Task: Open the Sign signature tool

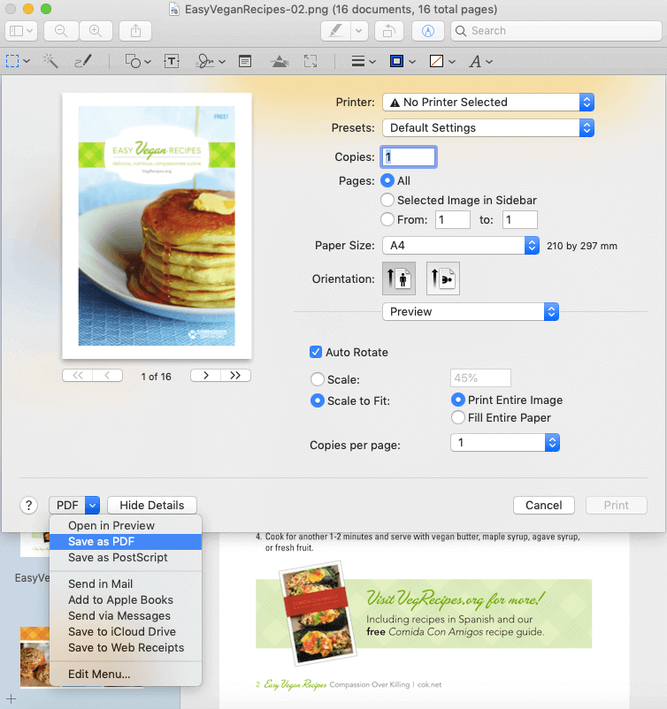Action: [205, 61]
